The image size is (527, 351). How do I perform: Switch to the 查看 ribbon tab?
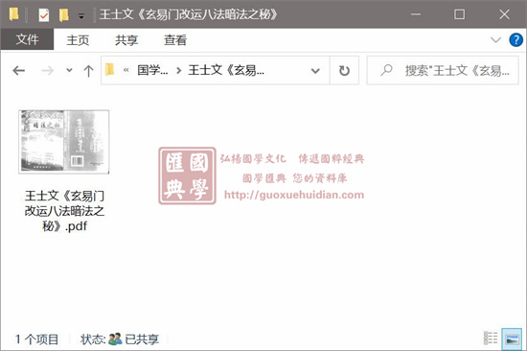pyautogui.click(x=175, y=40)
